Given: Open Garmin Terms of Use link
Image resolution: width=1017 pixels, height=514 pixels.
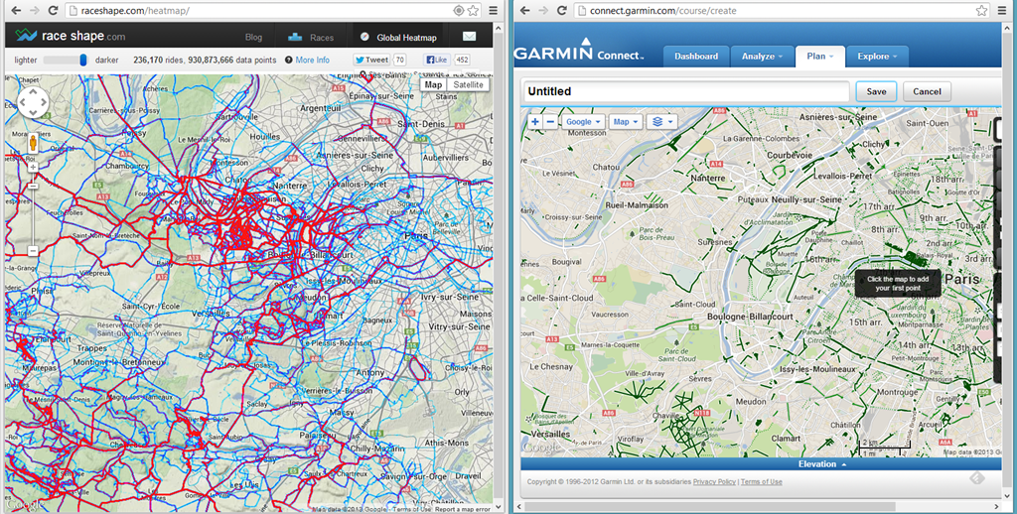Looking at the screenshot, I should [x=762, y=481].
